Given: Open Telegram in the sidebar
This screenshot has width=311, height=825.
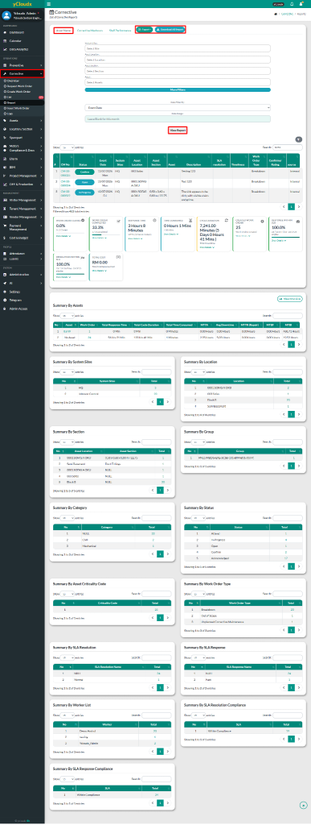Looking at the screenshot, I should 22,300.
